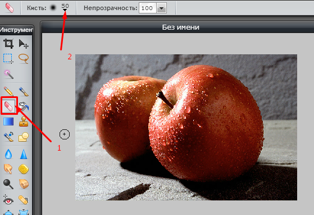Click the Инструмент panel header
The image size is (314, 215).
16,30
